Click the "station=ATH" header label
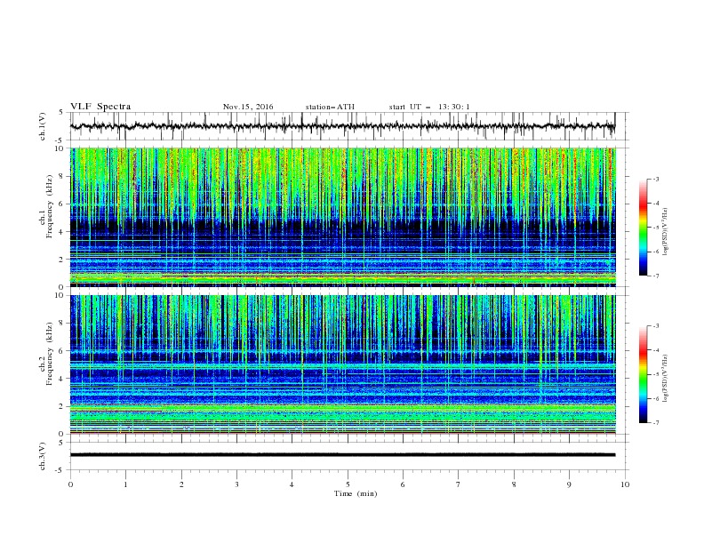The width and height of the screenshot is (704, 544). pyautogui.click(x=330, y=107)
